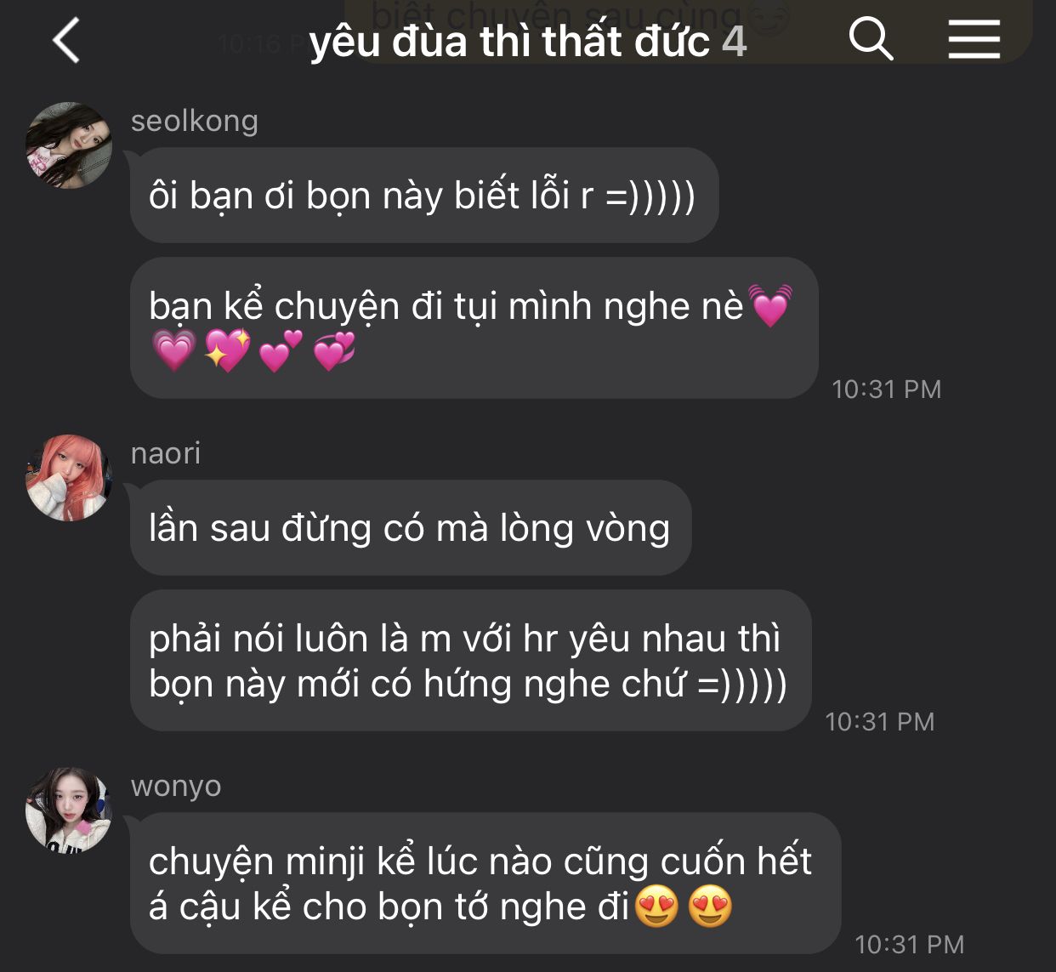Open the hamburger menu icon
This screenshot has width=1056, height=972.
974,39
